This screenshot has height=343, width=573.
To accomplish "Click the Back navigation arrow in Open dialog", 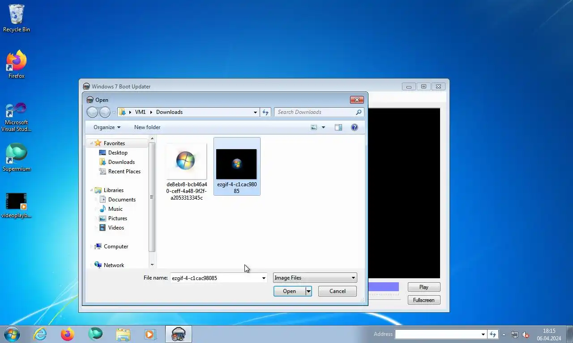I will coord(92,112).
